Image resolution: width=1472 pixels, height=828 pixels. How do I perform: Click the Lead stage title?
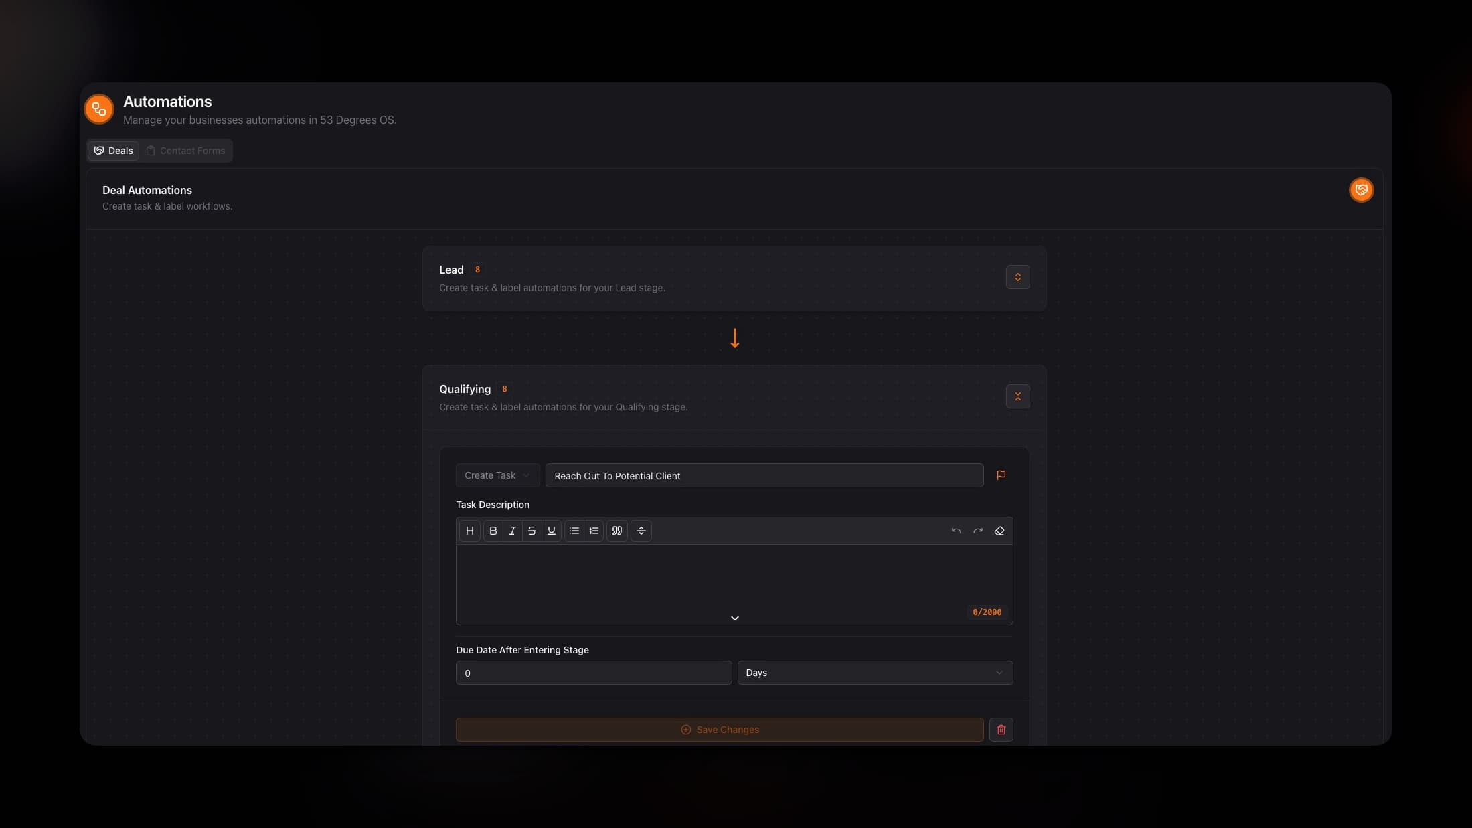(x=451, y=270)
